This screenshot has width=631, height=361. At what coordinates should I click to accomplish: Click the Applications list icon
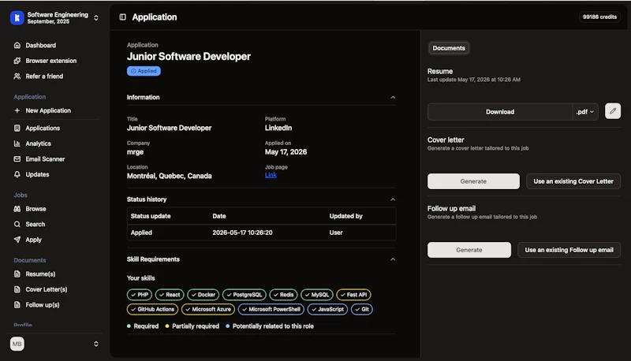(17, 128)
